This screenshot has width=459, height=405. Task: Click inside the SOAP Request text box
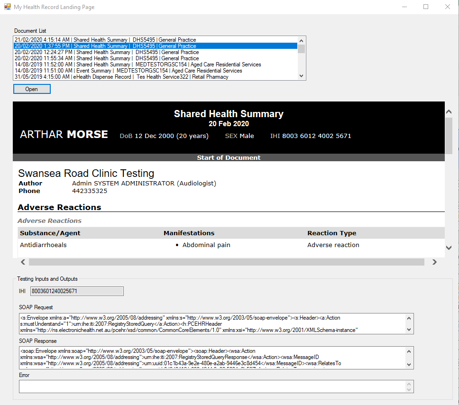(209, 323)
